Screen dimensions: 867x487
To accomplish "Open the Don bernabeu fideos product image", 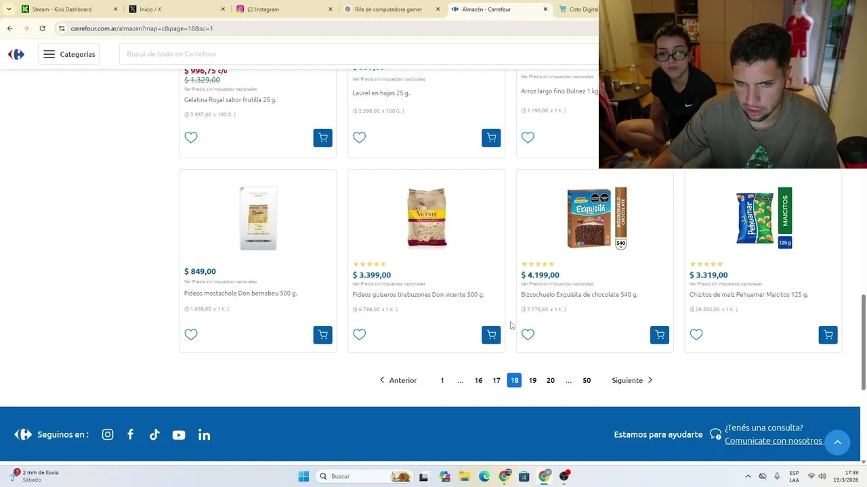I will tap(258, 218).
